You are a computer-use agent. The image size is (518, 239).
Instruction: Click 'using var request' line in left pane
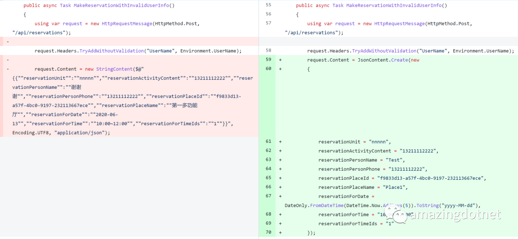pos(117,24)
